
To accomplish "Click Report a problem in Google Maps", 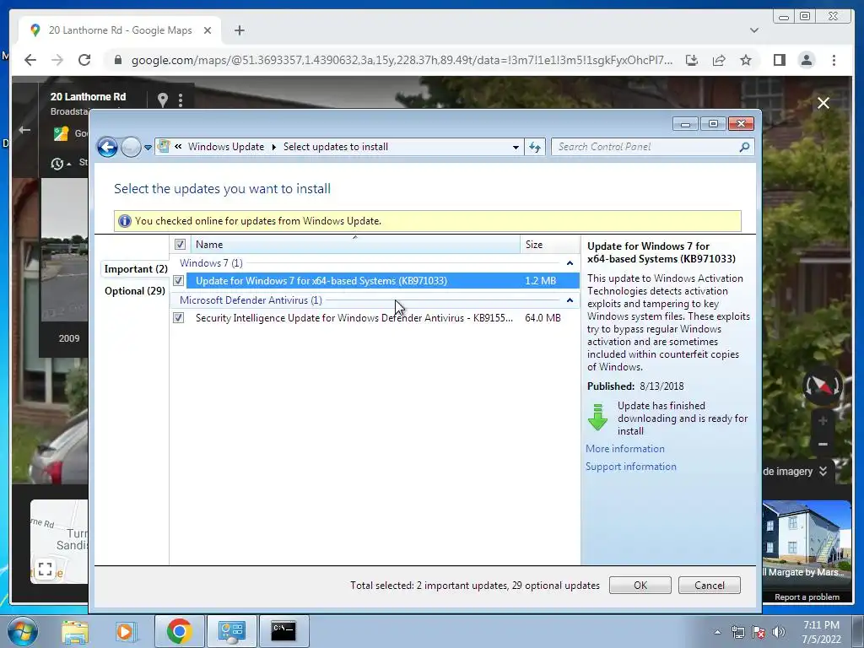I will tap(807, 597).
